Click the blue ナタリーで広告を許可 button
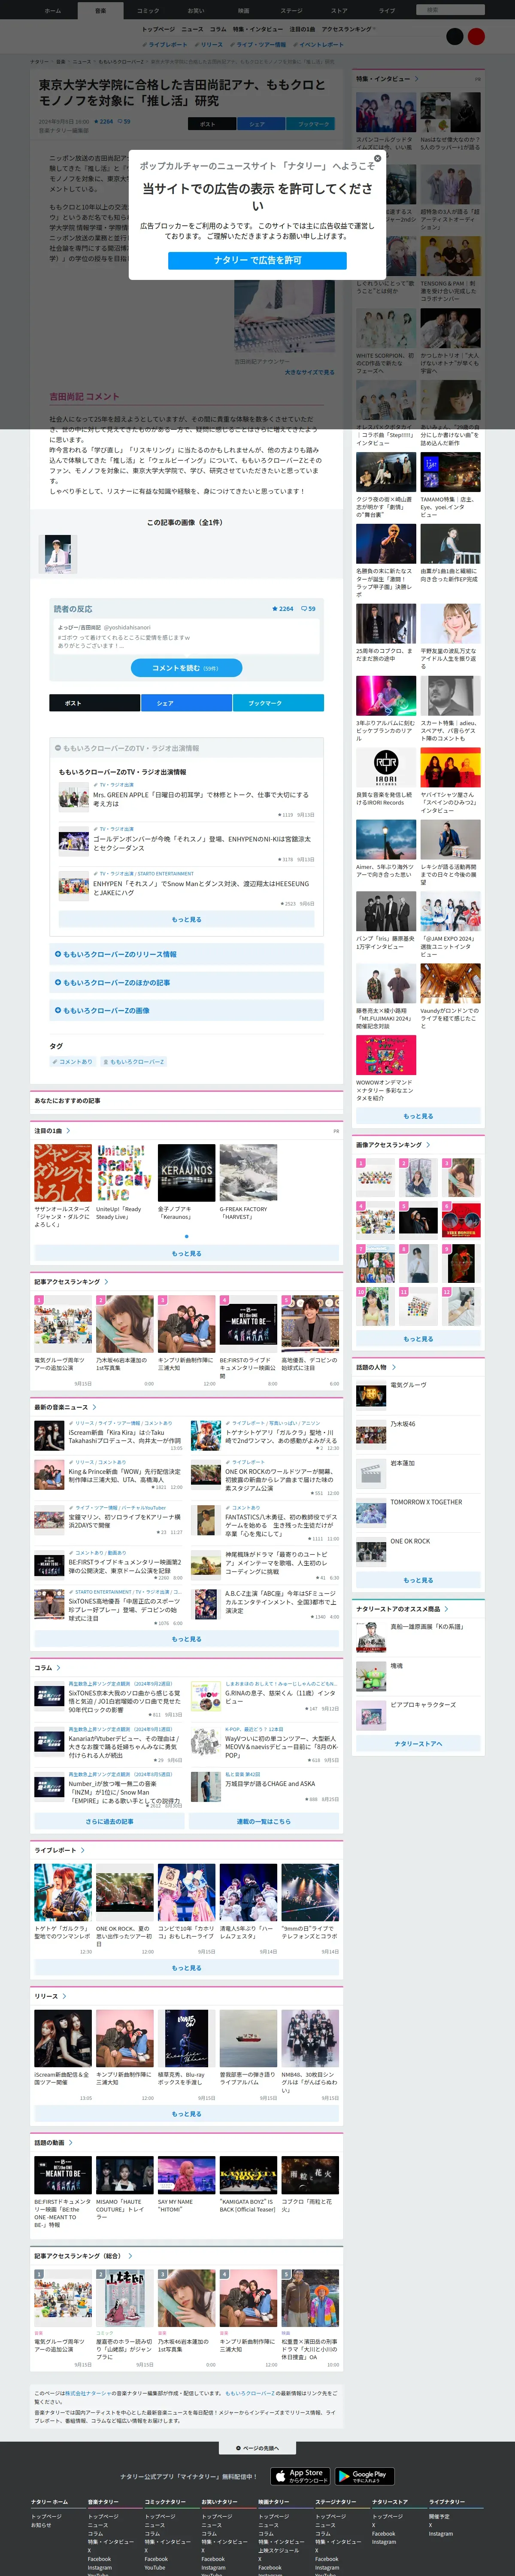This screenshot has height=2576, width=515. (257, 260)
